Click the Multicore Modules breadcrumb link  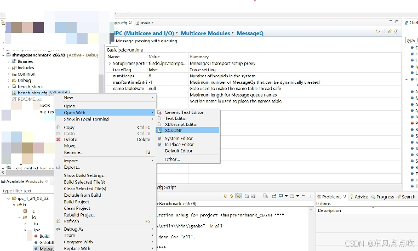point(205,33)
